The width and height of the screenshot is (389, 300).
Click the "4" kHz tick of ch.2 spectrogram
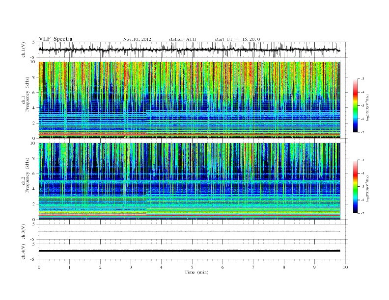(x=34, y=189)
